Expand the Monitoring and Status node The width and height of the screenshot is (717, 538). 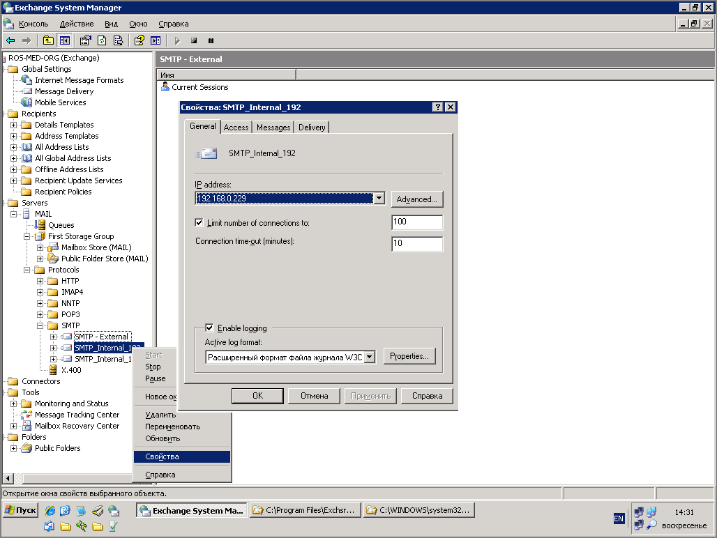pos(14,403)
